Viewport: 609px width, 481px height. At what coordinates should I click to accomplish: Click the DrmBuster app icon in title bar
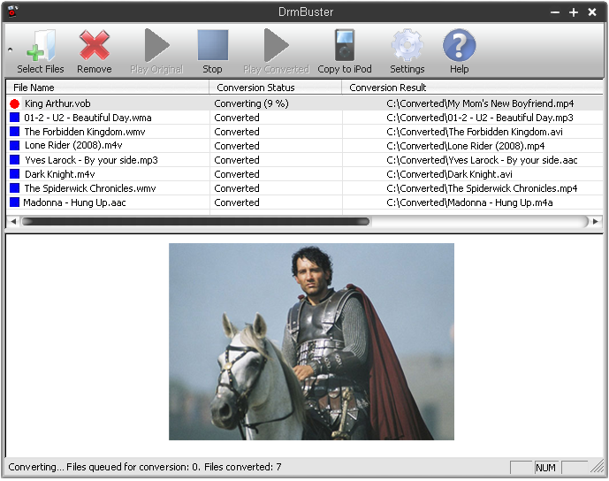(13, 11)
